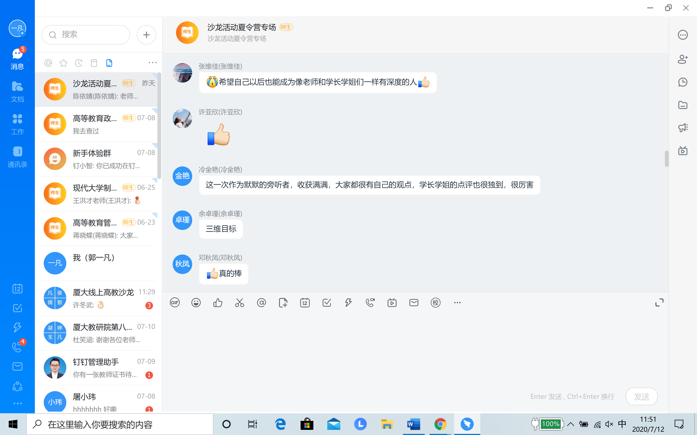
Task: Click the GIF icon in chat toolbar
Action: click(175, 302)
